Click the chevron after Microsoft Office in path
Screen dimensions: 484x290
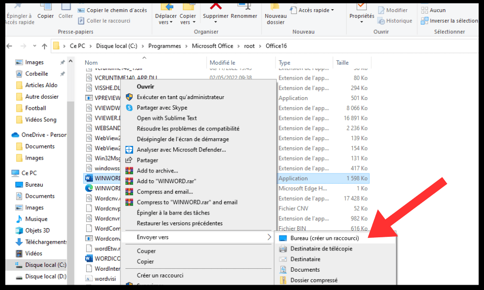point(239,46)
